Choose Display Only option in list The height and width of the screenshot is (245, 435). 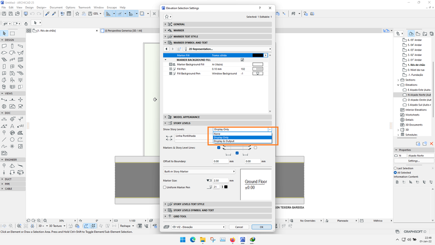(x=242, y=137)
